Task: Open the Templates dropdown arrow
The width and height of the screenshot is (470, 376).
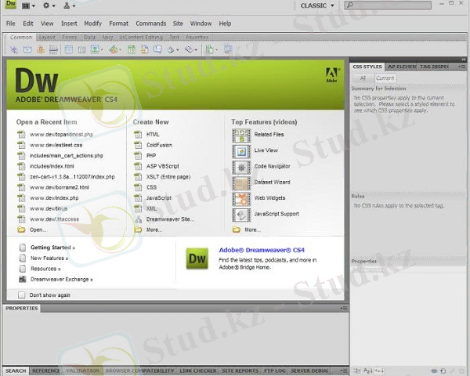Action: 216,50
